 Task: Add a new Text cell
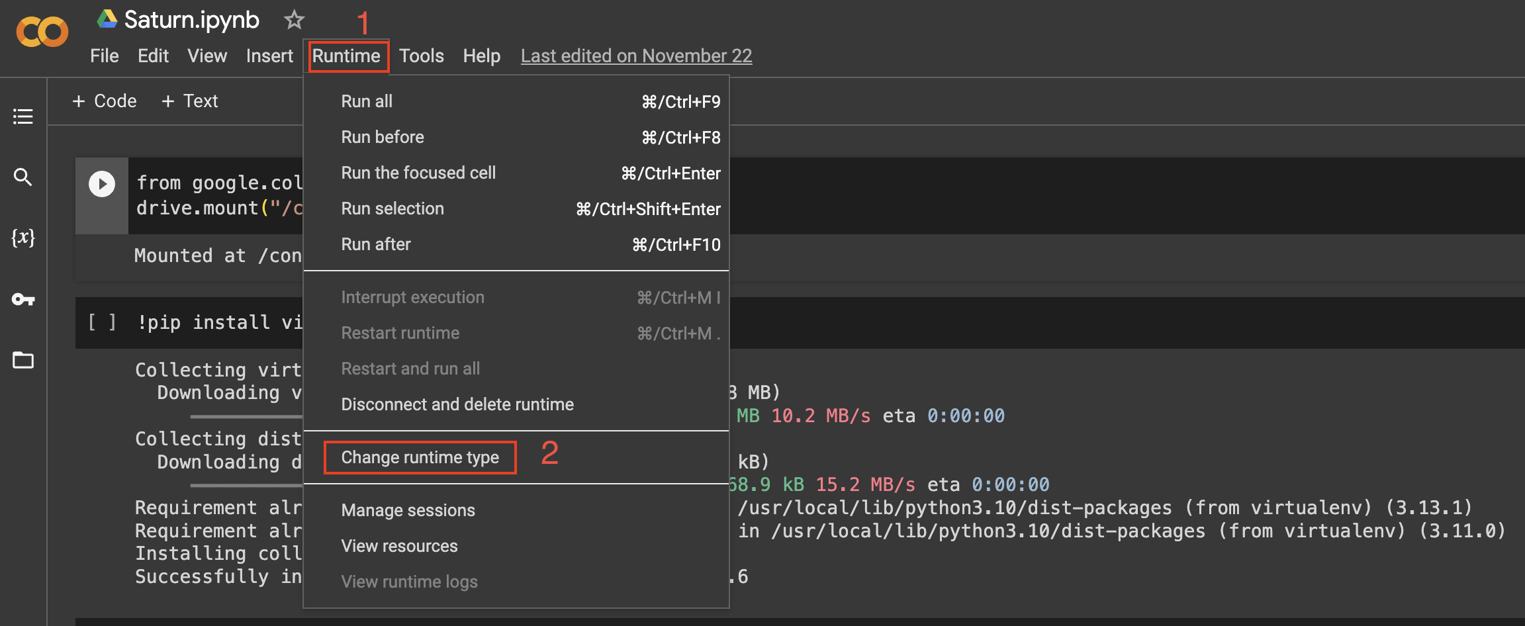(190, 101)
